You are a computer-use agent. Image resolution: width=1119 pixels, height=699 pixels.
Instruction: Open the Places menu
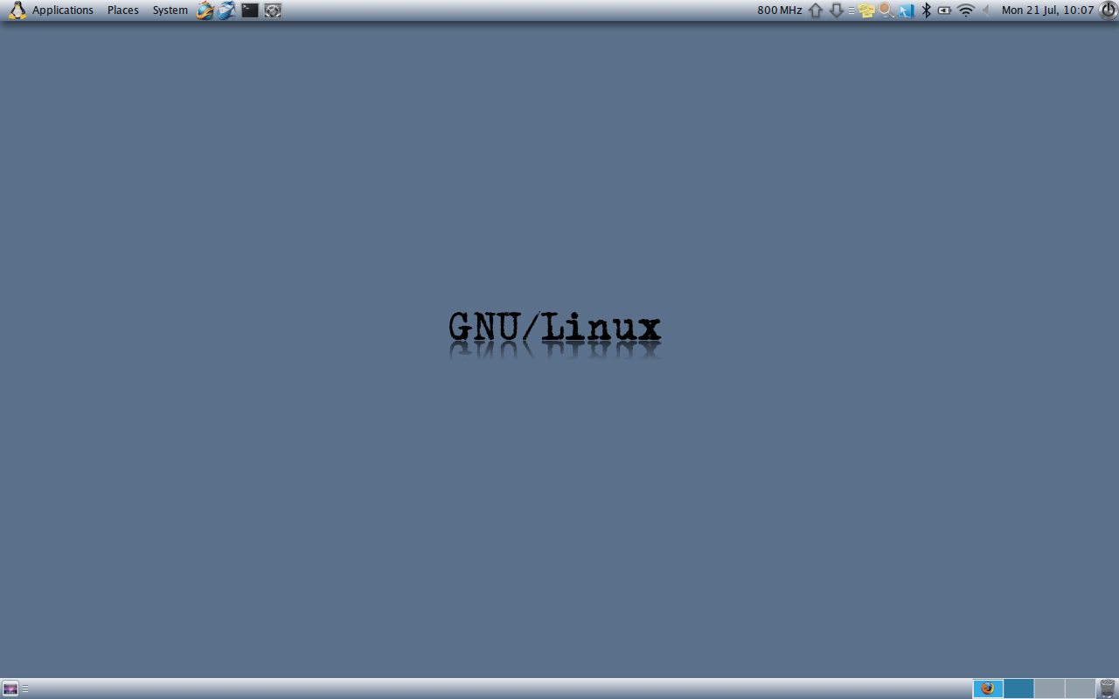(123, 10)
